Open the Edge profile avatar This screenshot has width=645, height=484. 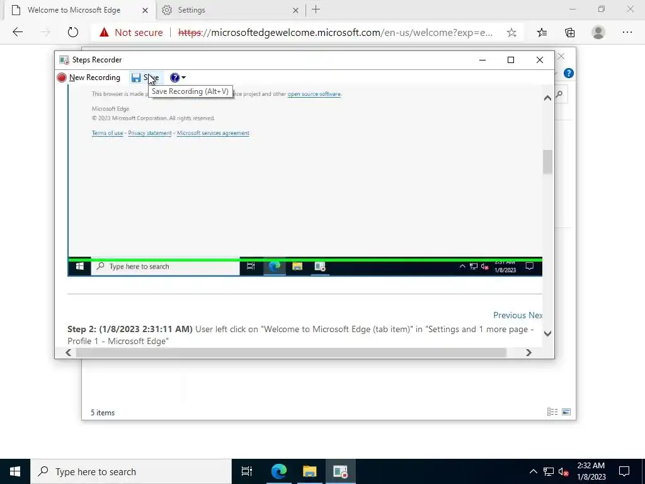[598, 33]
